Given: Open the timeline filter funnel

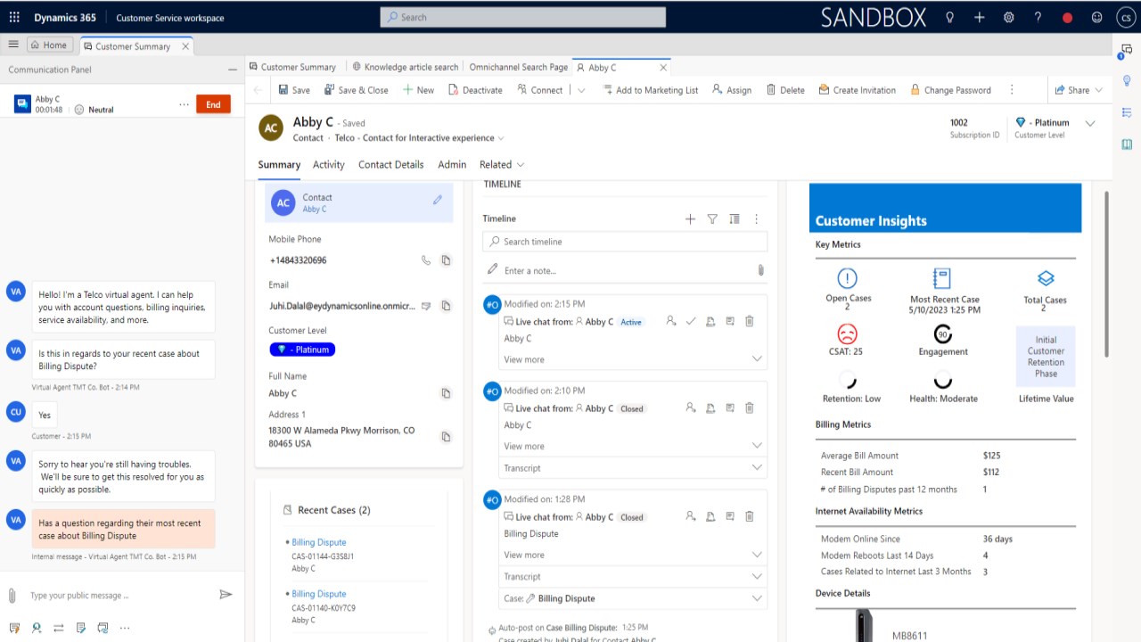Looking at the screenshot, I should point(712,218).
